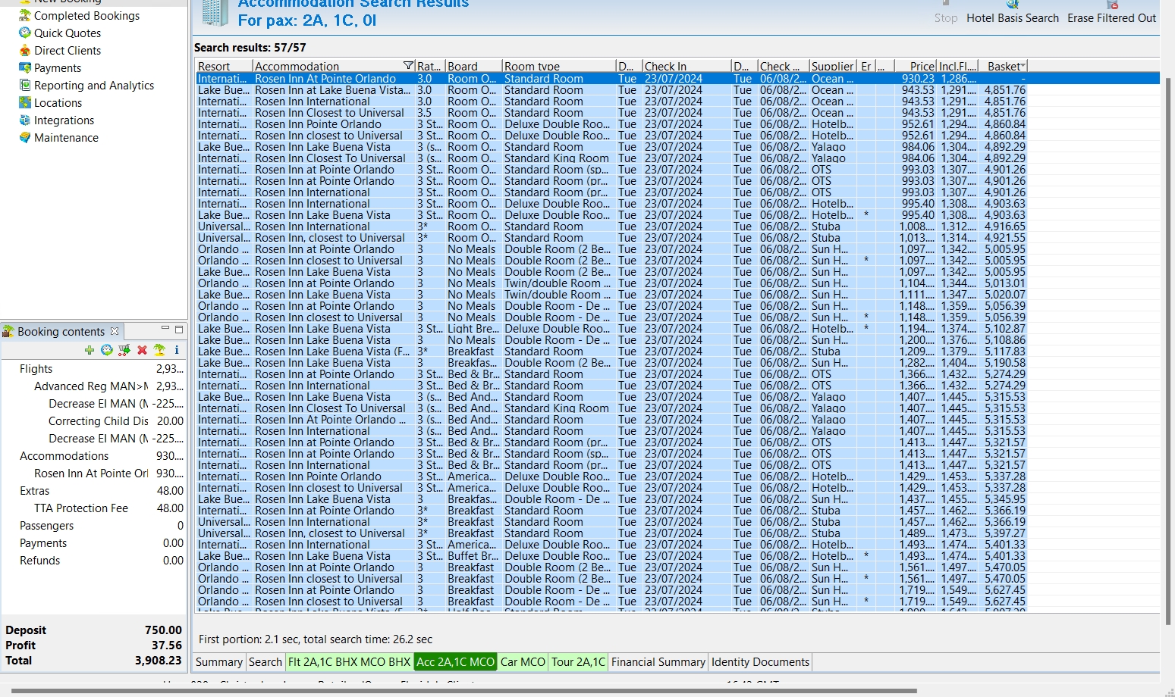Open the Car MCO tab
This screenshot has width=1175, height=697.
click(x=523, y=662)
